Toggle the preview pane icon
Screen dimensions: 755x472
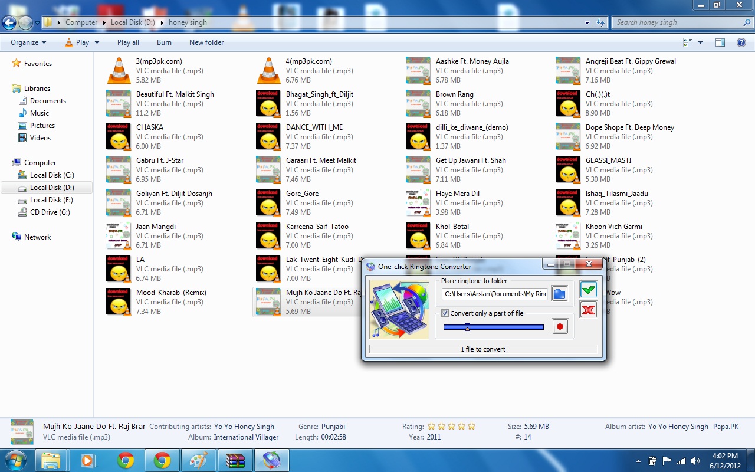(720, 42)
